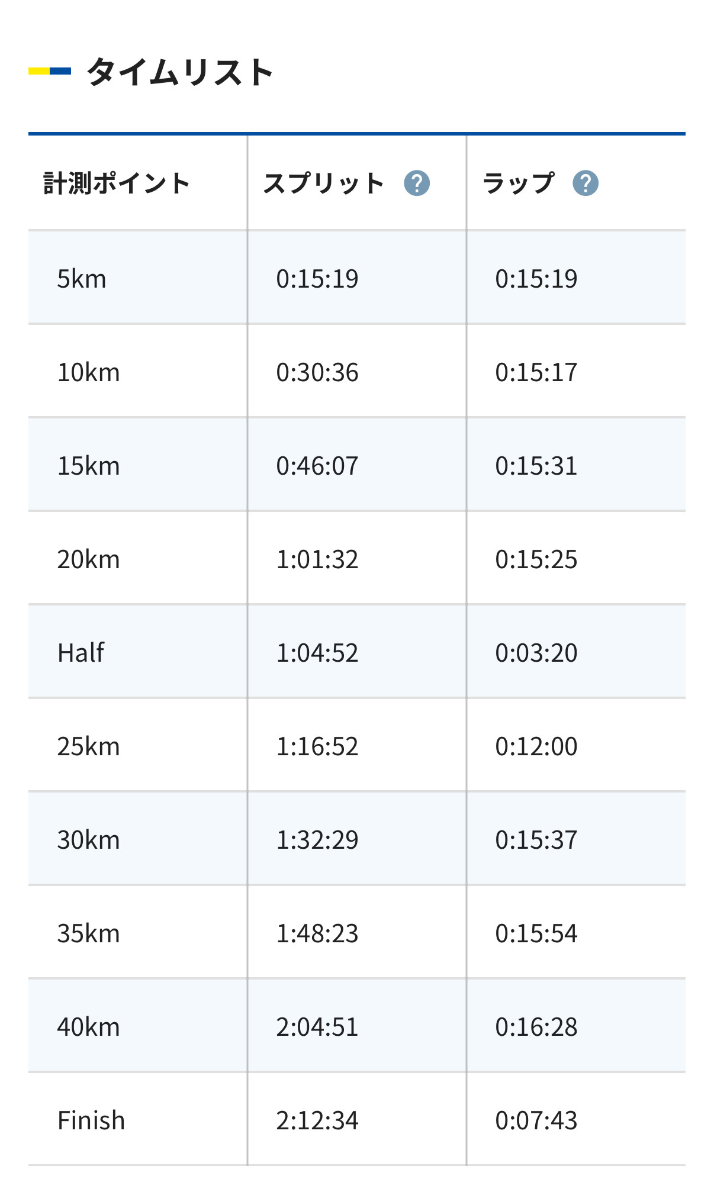Click the 30km split time 1:32:29
The width and height of the screenshot is (714, 1182).
[x=317, y=840]
